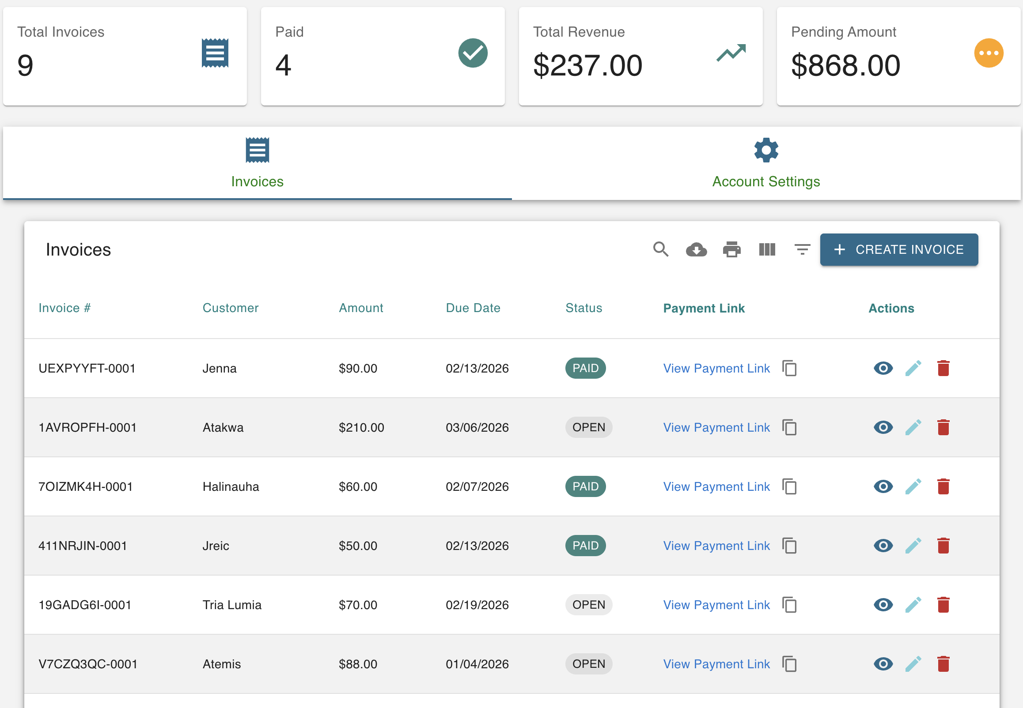Viewport: 1023px width, 708px height.
Task: Toggle the eye icon on Tria Lumia's row
Action: click(x=883, y=605)
